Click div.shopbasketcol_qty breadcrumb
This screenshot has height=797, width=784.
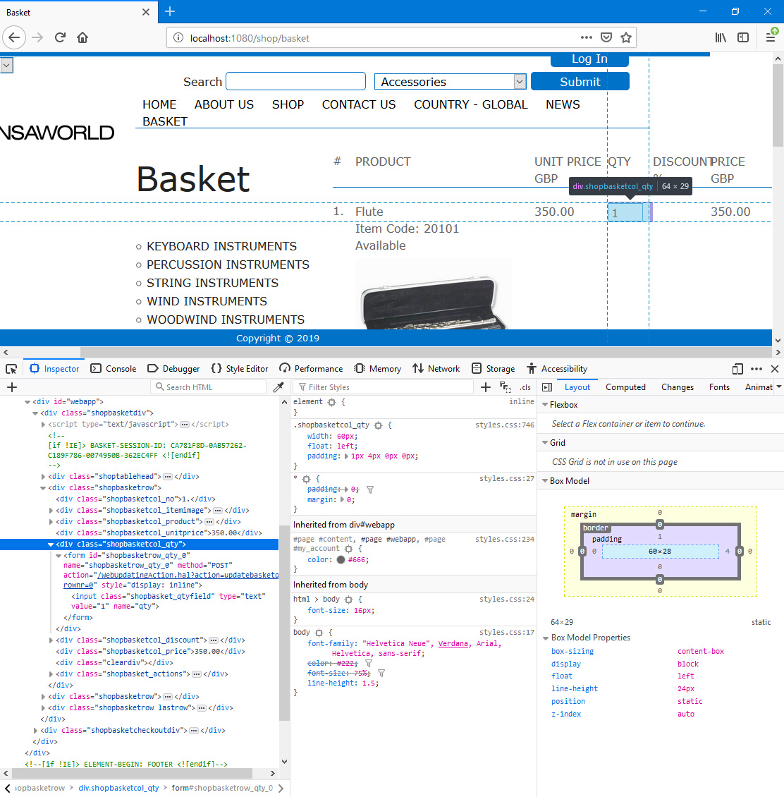tap(118, 789)
